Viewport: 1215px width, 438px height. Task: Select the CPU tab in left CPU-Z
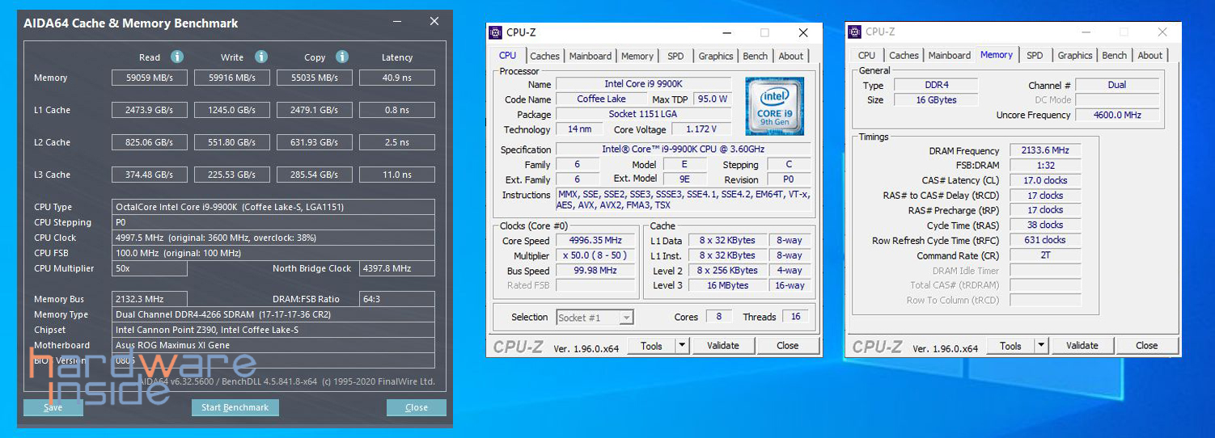[507, 55]
